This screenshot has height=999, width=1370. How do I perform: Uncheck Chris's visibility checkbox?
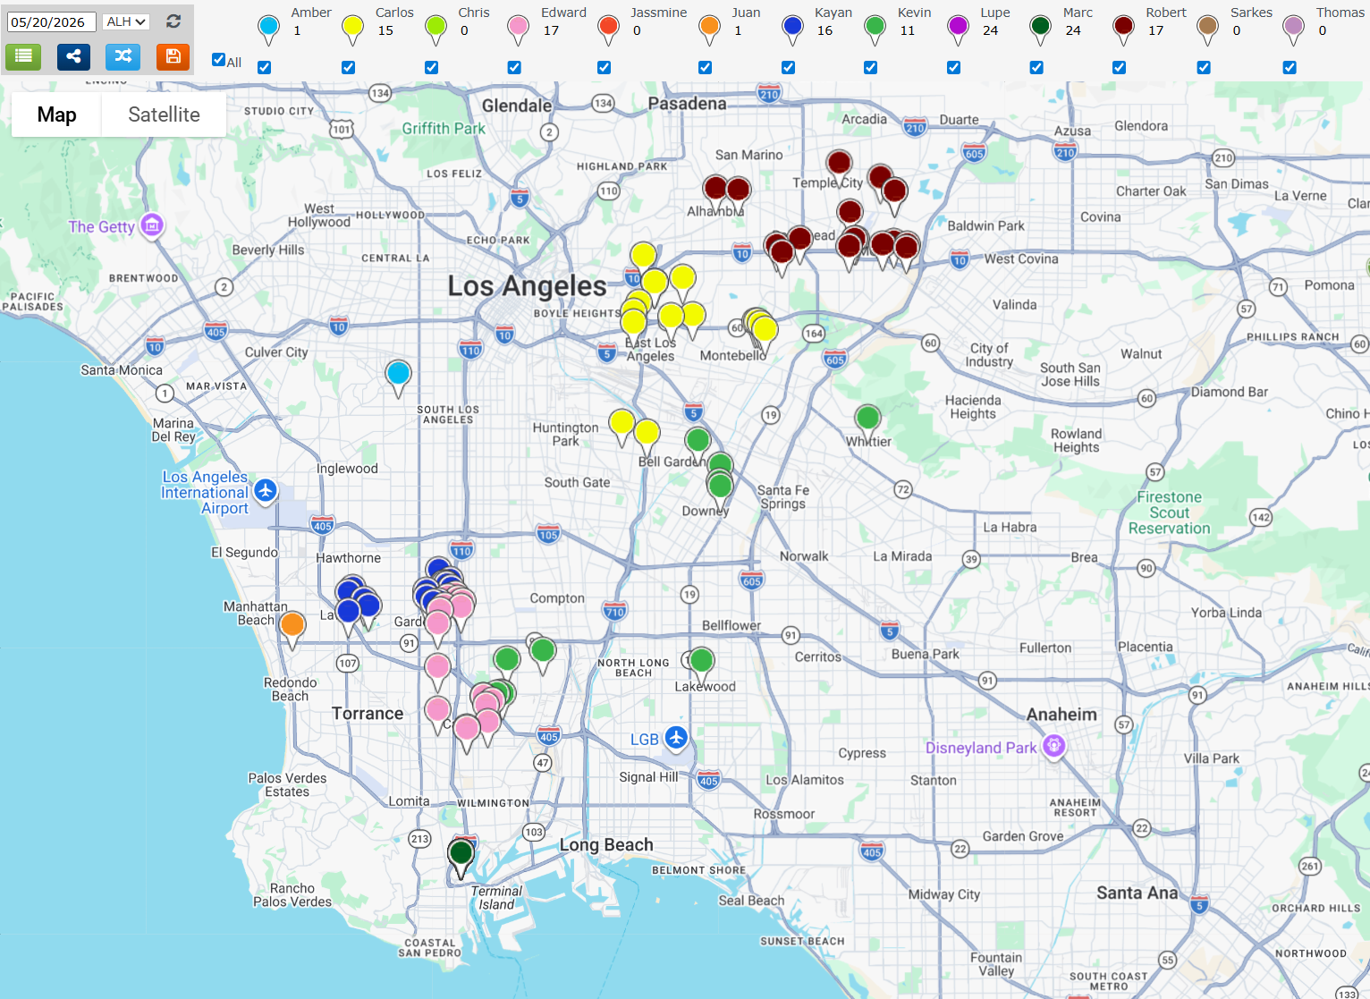[431, 67]
